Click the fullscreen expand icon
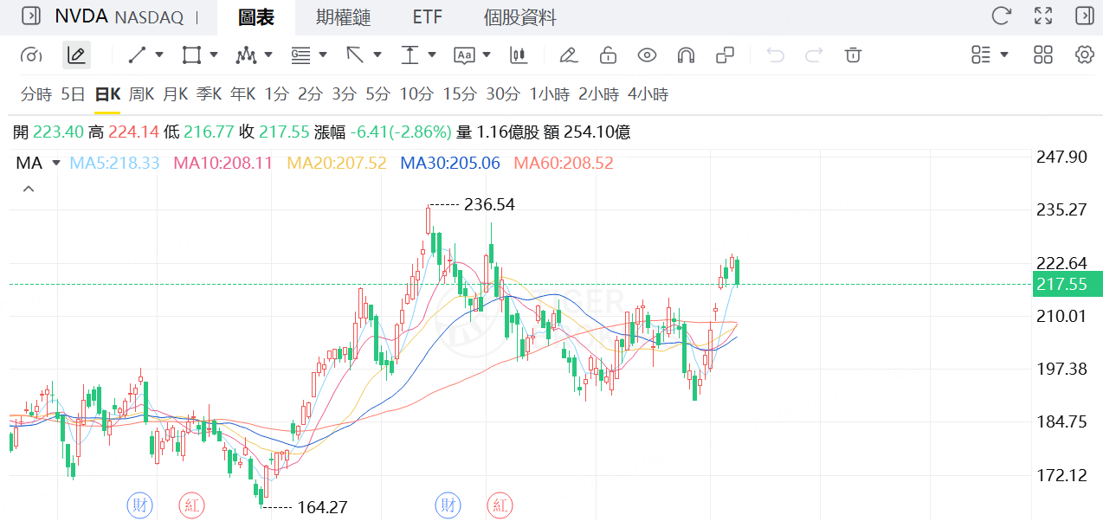 tap(1043, 16)
